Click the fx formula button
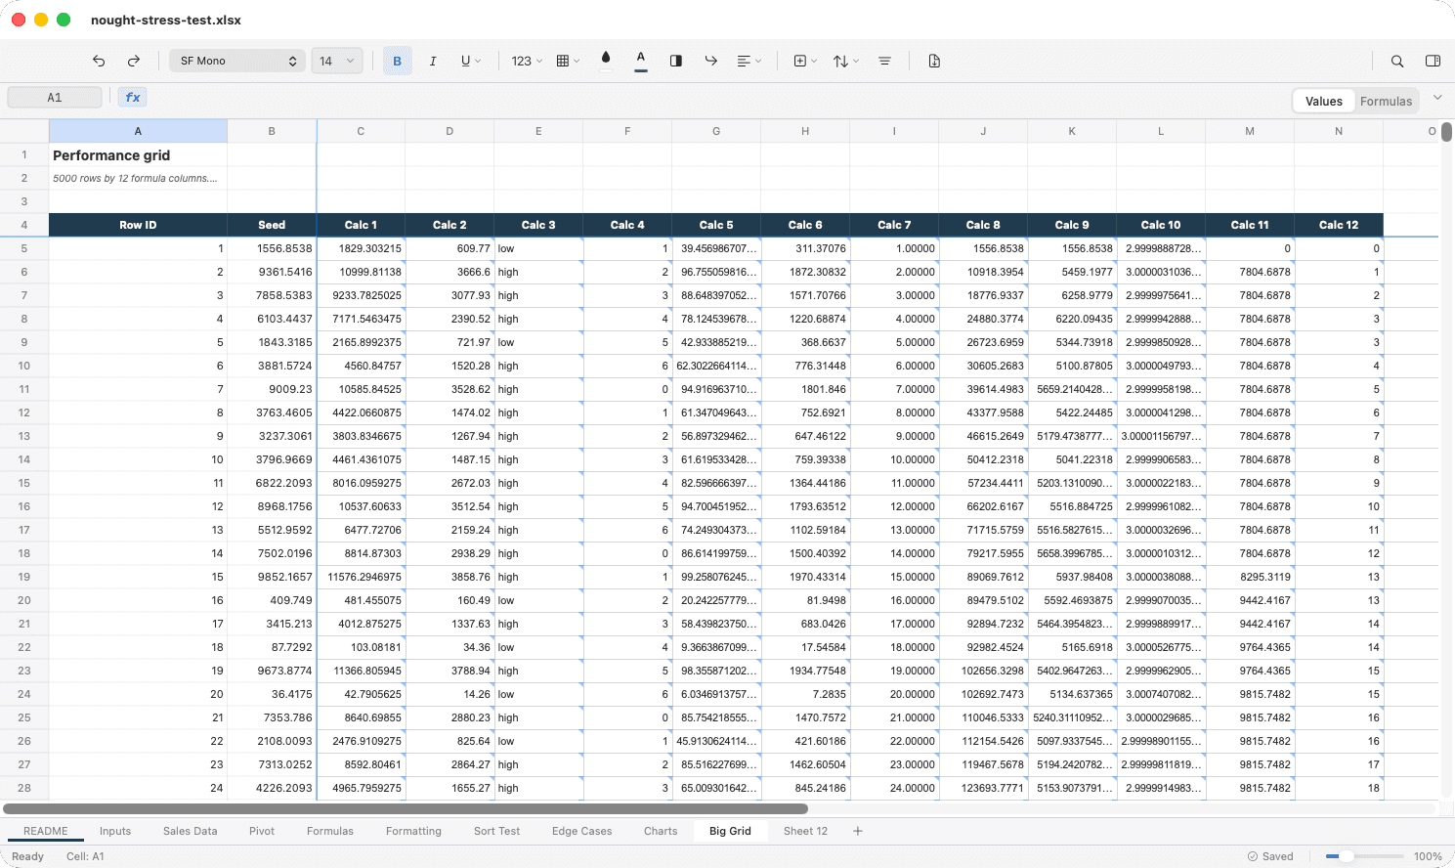Screen dimensions: 1455x868 click(x=133, y=97)
